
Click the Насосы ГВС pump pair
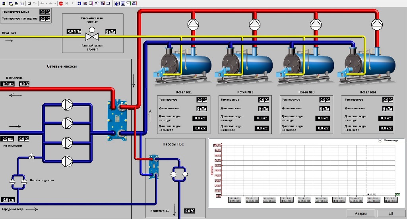pyautogui.click(x=178, y=174)
